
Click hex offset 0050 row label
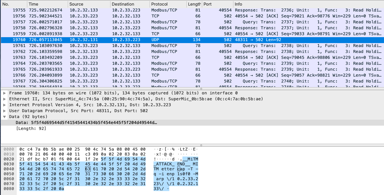pyautogui.click(x=9, y=174)
